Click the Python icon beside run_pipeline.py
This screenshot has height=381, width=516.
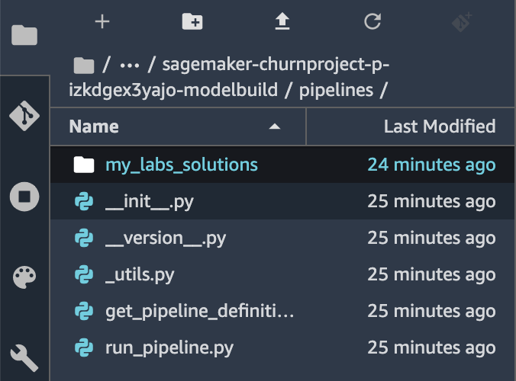coord(84,347)
